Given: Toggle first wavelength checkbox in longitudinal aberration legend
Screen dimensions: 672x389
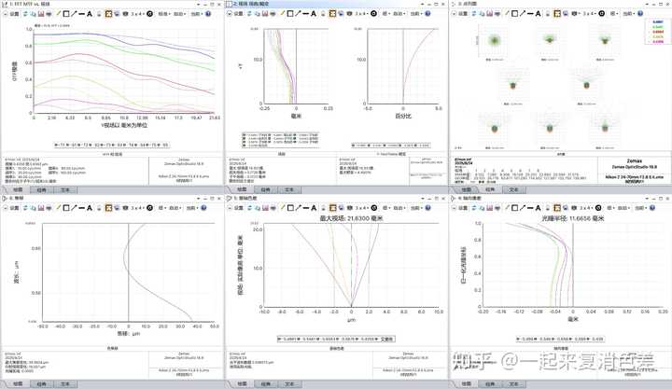Looking at the screenshot, I should [x=519, y=339].
